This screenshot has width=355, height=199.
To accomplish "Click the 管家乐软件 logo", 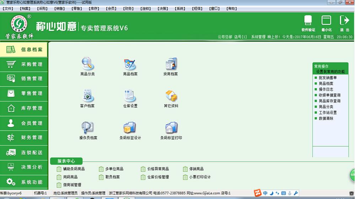I will click(x=19, y=27).
